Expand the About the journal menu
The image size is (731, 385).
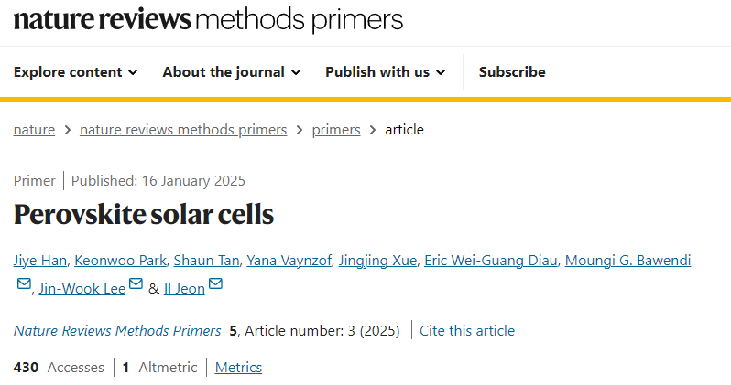click(232, 72)
